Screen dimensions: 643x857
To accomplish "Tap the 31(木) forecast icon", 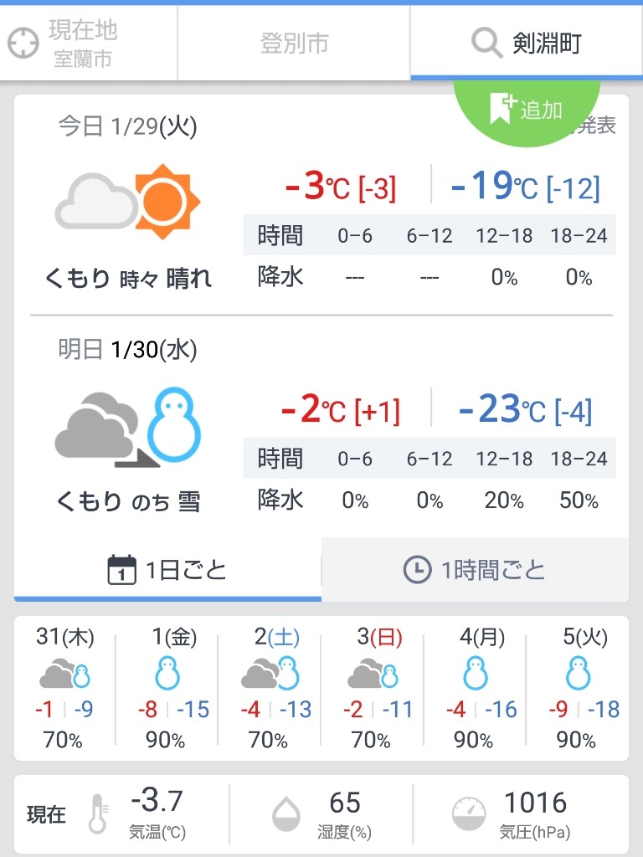I will pos(64,674).
